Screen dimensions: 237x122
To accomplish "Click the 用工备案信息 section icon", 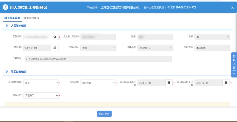I will (7, 72).
